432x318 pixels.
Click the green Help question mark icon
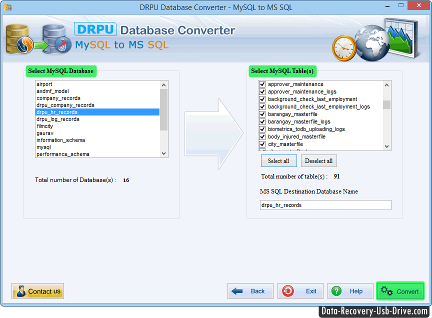pyautogui.click(x=336, y=291)
